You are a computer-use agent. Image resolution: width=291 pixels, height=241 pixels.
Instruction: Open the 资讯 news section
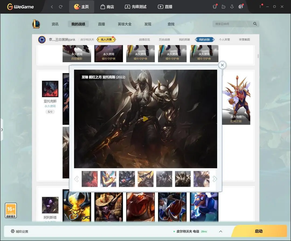[55, 24]
